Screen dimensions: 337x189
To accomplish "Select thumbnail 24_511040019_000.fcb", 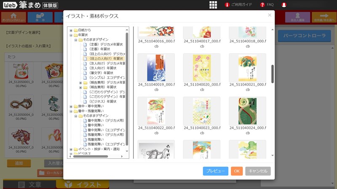I will 156,68.
